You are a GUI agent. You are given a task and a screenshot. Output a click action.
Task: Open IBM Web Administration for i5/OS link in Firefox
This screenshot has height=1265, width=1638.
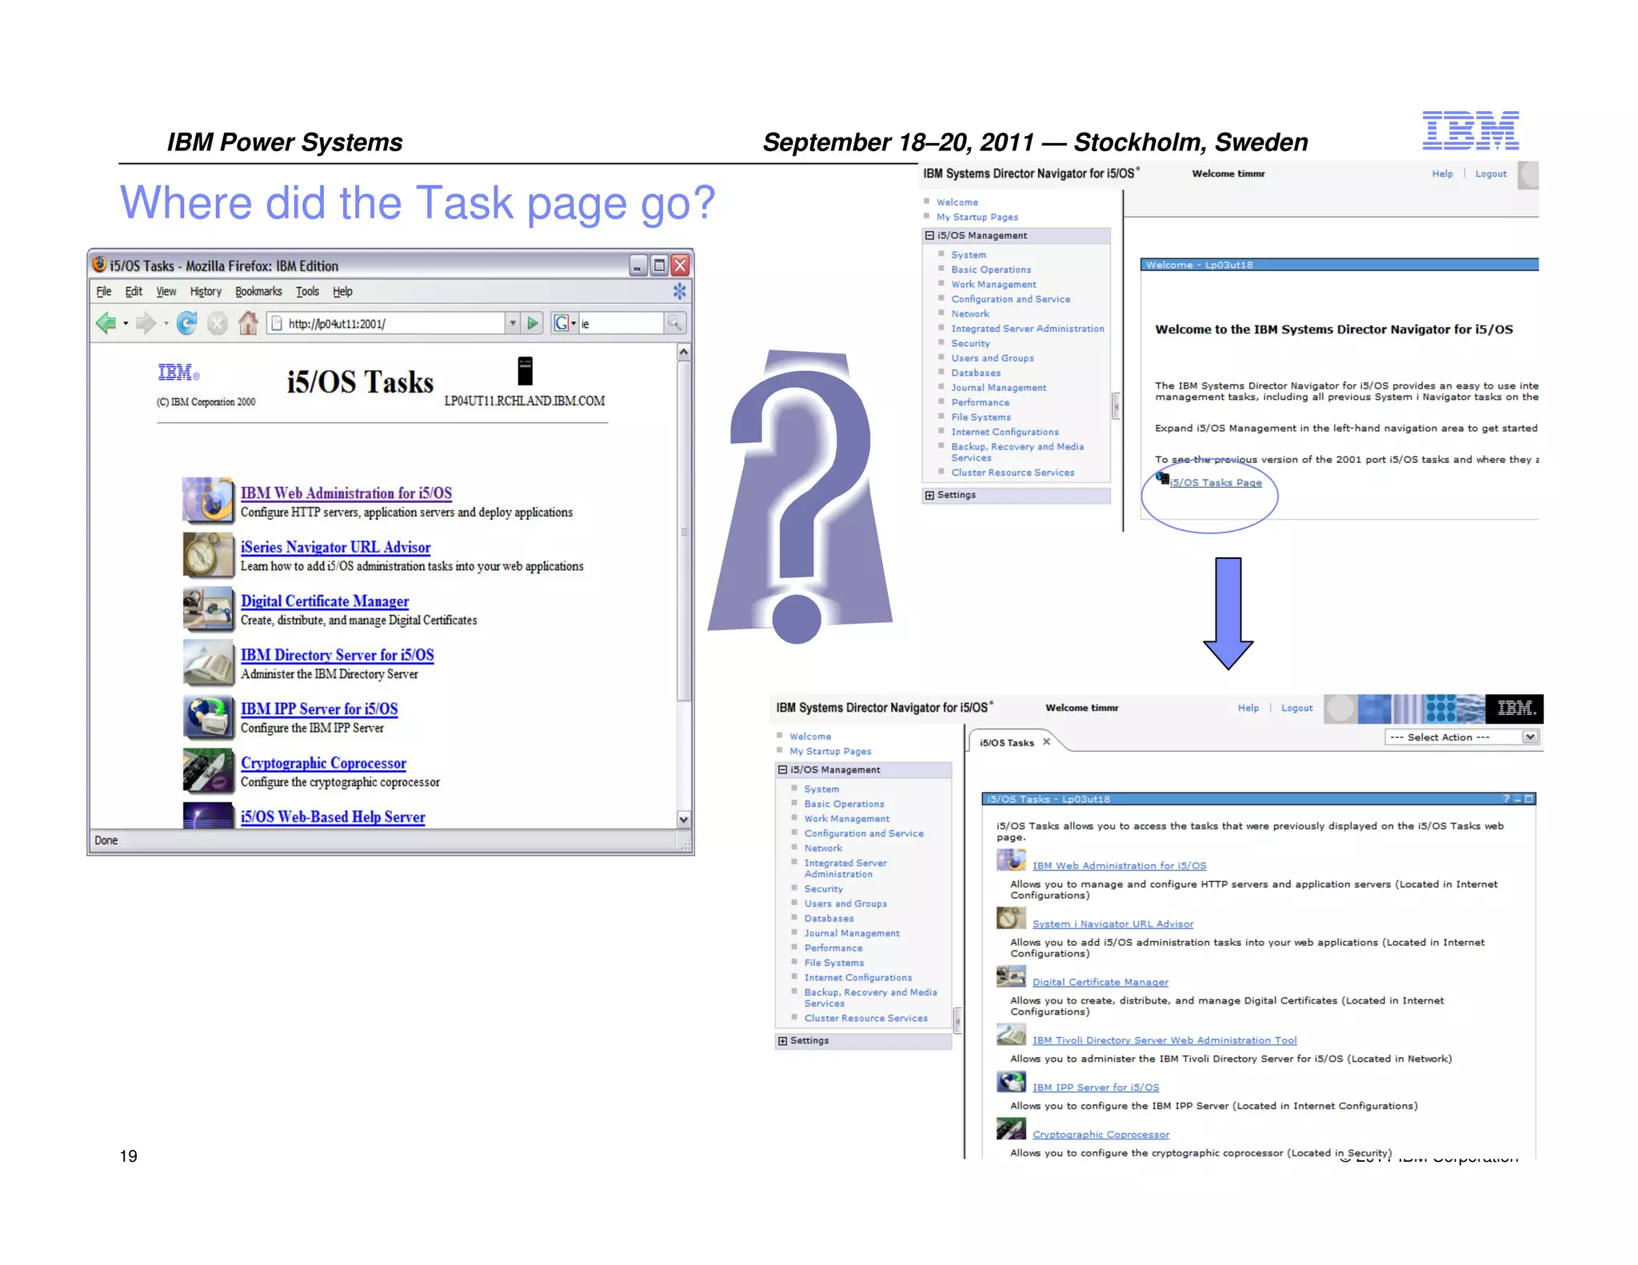pyautogui.click(x=346, y=493)
